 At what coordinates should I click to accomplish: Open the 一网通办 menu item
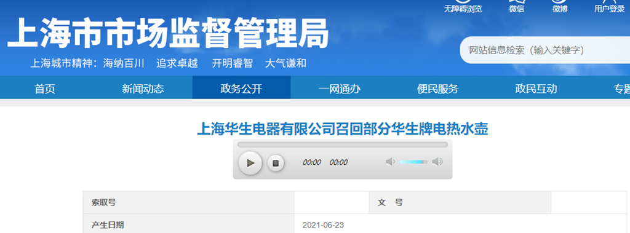[x=340, y=89]
